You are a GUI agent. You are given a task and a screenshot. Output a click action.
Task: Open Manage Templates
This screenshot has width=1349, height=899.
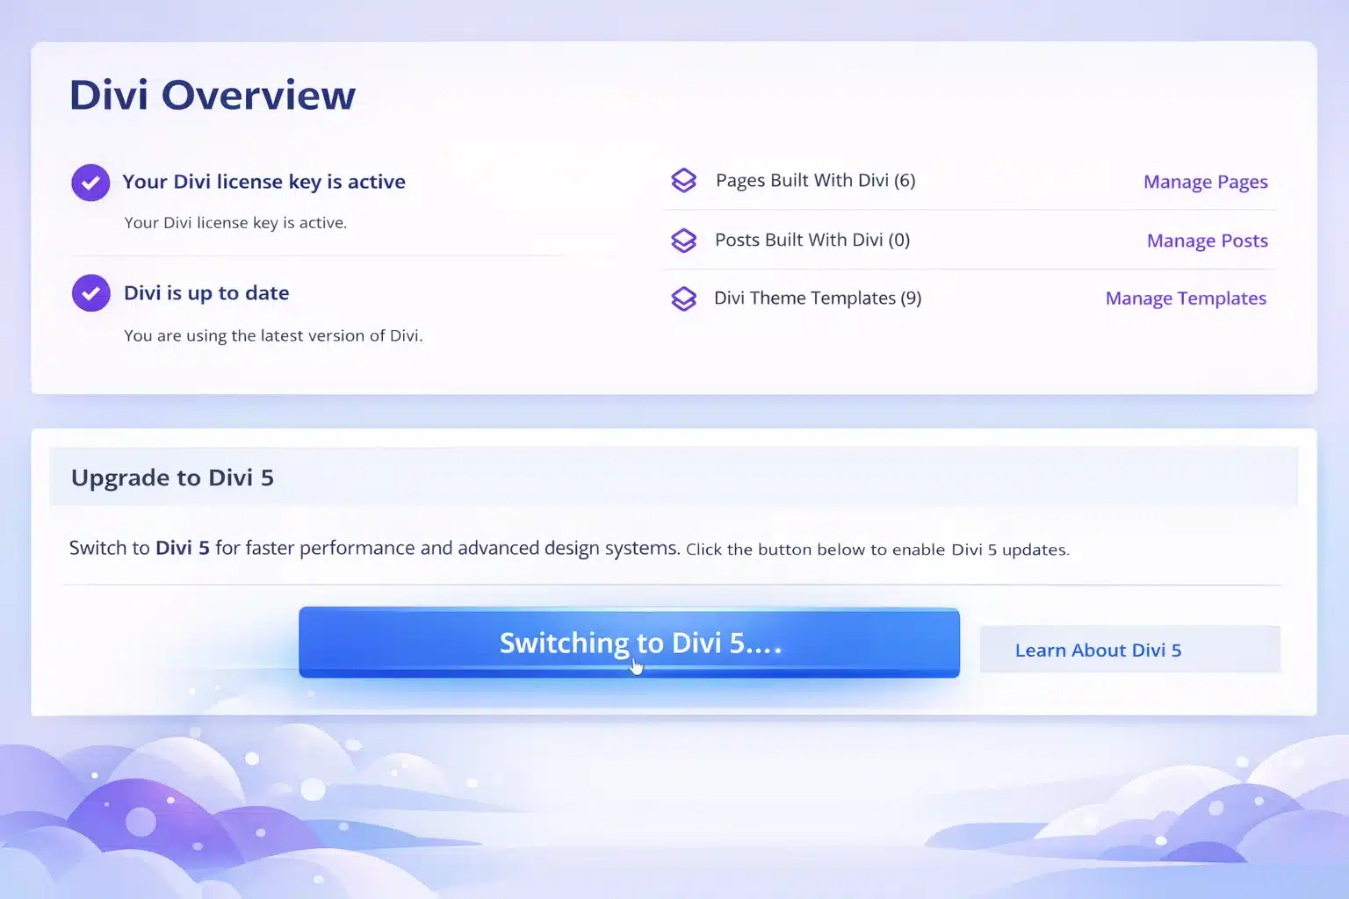click(x=1185, y=298)
